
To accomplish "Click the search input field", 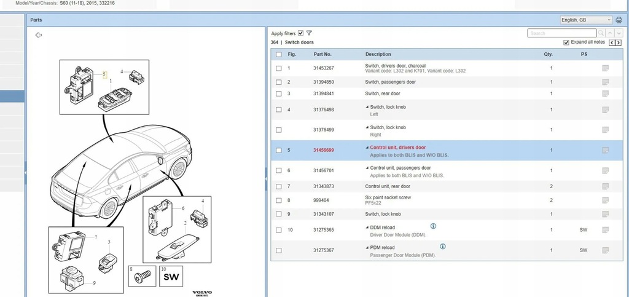I will coord(562,33).
